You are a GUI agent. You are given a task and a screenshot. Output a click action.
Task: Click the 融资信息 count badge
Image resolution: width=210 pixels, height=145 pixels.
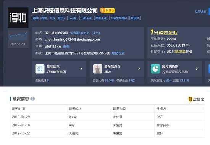(x=32, y=98)
